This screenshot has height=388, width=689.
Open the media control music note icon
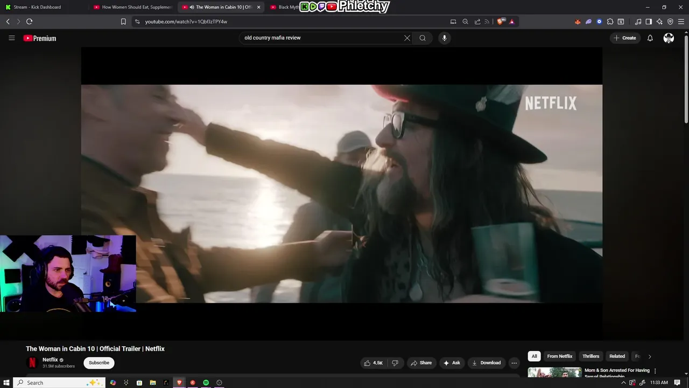tap(638, 22)
